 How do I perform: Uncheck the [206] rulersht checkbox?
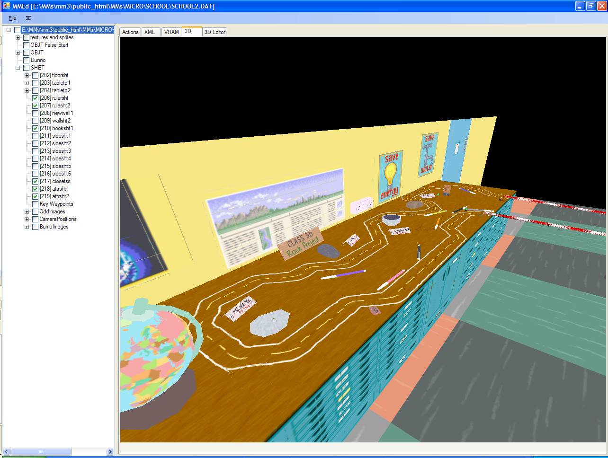pyautogui.click(x=36, y=98)
